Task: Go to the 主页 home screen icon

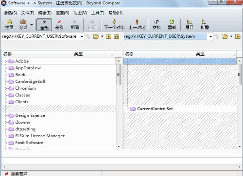Action: click(x=9, y=24)
